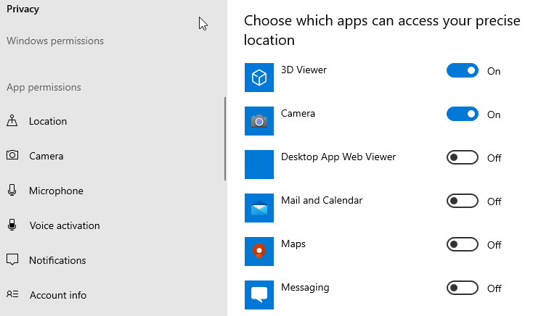Turn off location for 3D Viewer
Screen dimensions: 557x316
(462, 70)
